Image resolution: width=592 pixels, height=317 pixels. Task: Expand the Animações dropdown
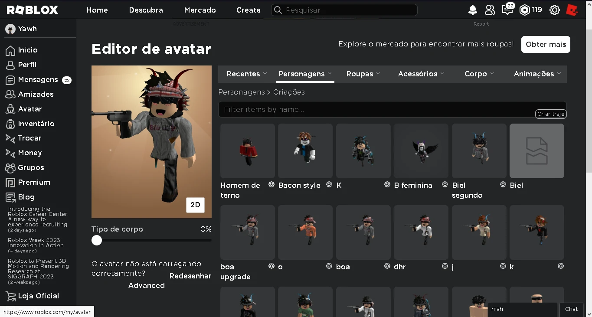click(537, 74)
